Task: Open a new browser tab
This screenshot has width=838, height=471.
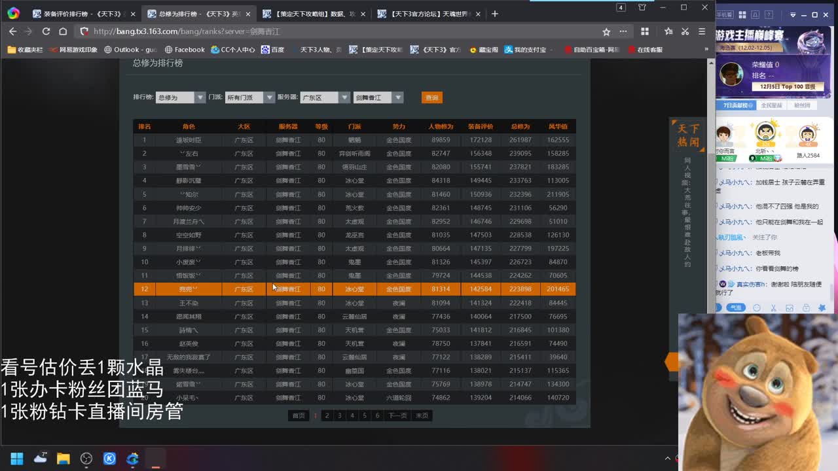Action: (495, 14)
